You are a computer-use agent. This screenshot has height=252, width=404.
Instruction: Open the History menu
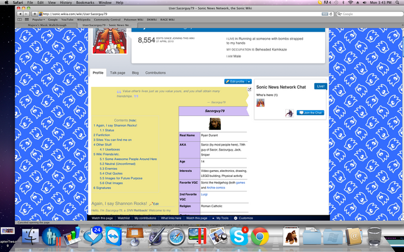pyautogui.click(x=66, y=3)
